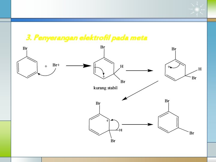This screenshot has width=216, height=162.
Task: Click the meta Br of the final product
Action: (192, 133)
